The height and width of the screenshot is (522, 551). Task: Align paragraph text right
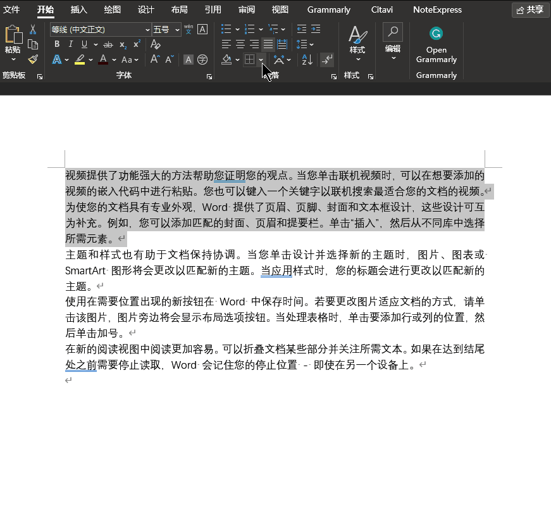[254, 44]
